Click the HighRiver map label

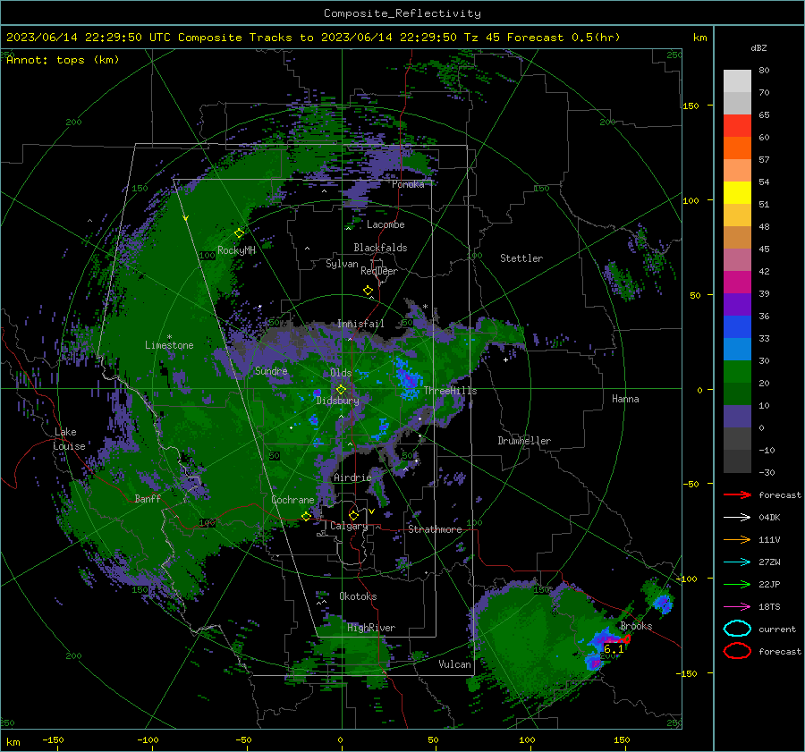click(x=371, y=628)
